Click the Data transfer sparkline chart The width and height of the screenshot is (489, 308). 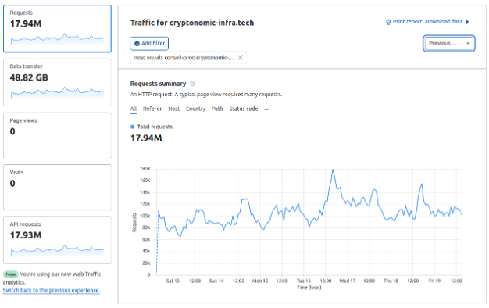(57, 92)
